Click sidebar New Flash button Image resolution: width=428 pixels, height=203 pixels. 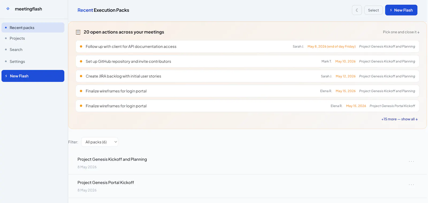click(x=33, y=76)
